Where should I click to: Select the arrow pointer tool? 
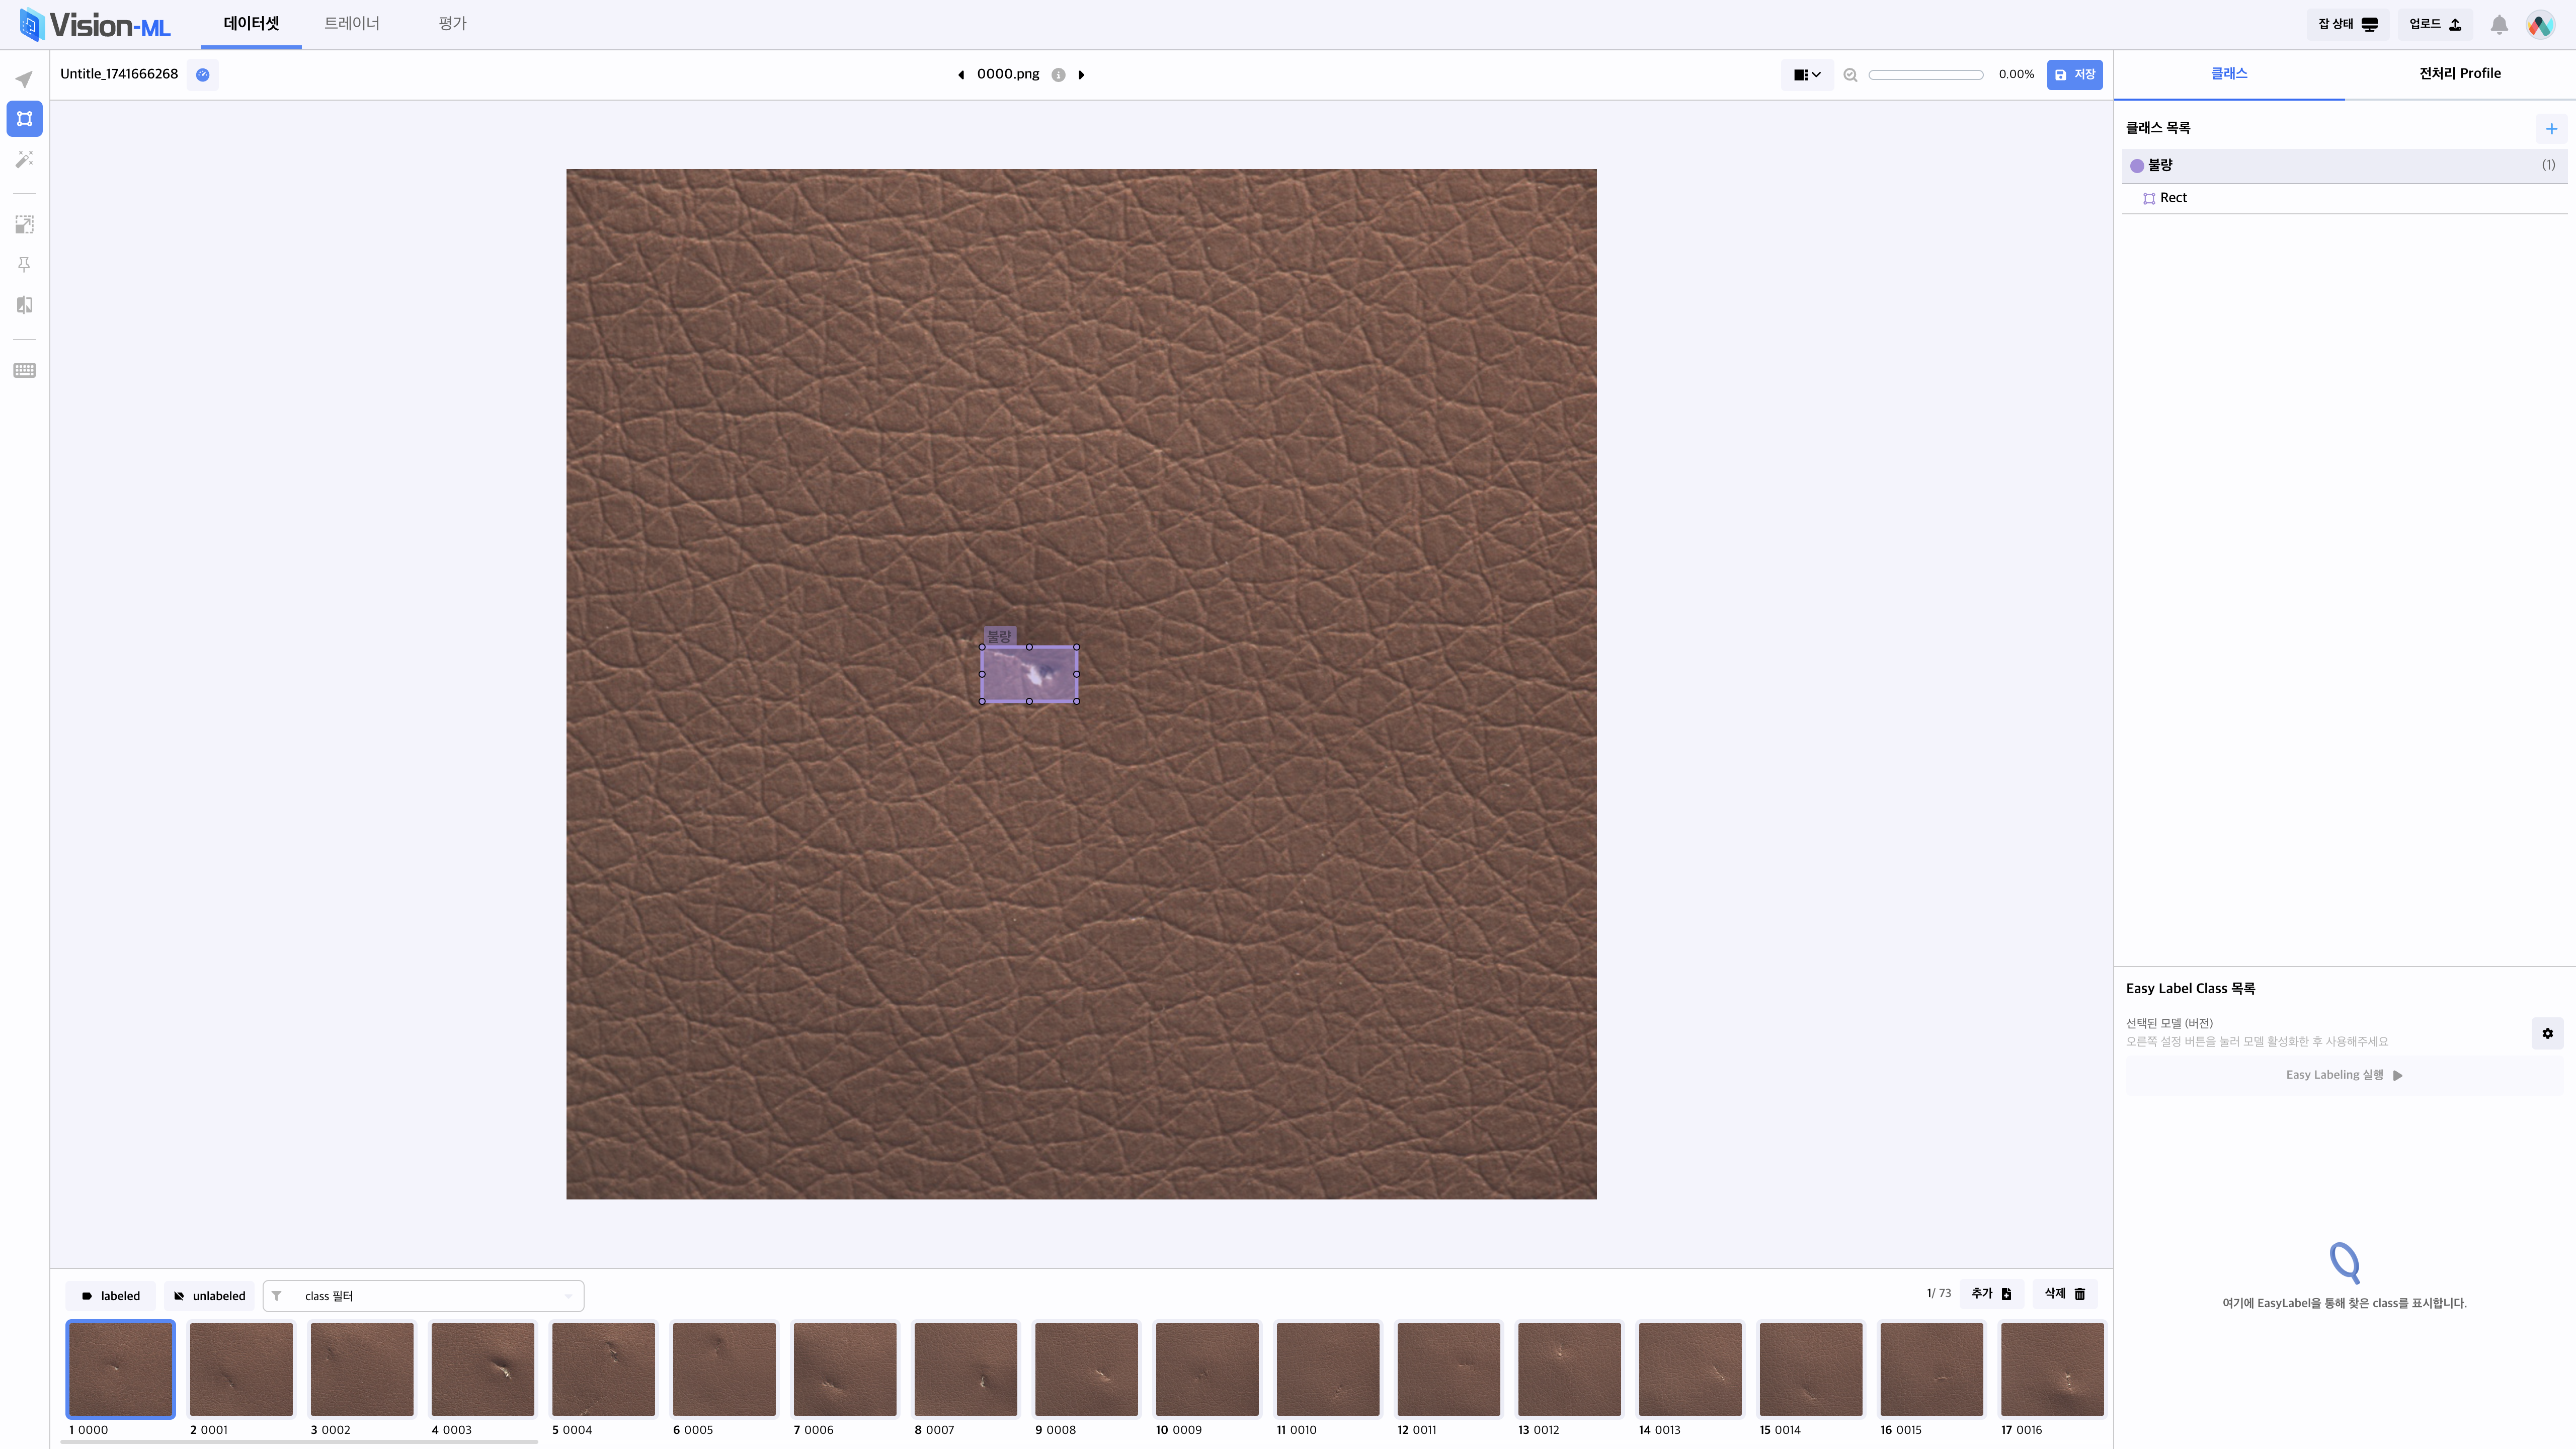(x=24, y=79)
